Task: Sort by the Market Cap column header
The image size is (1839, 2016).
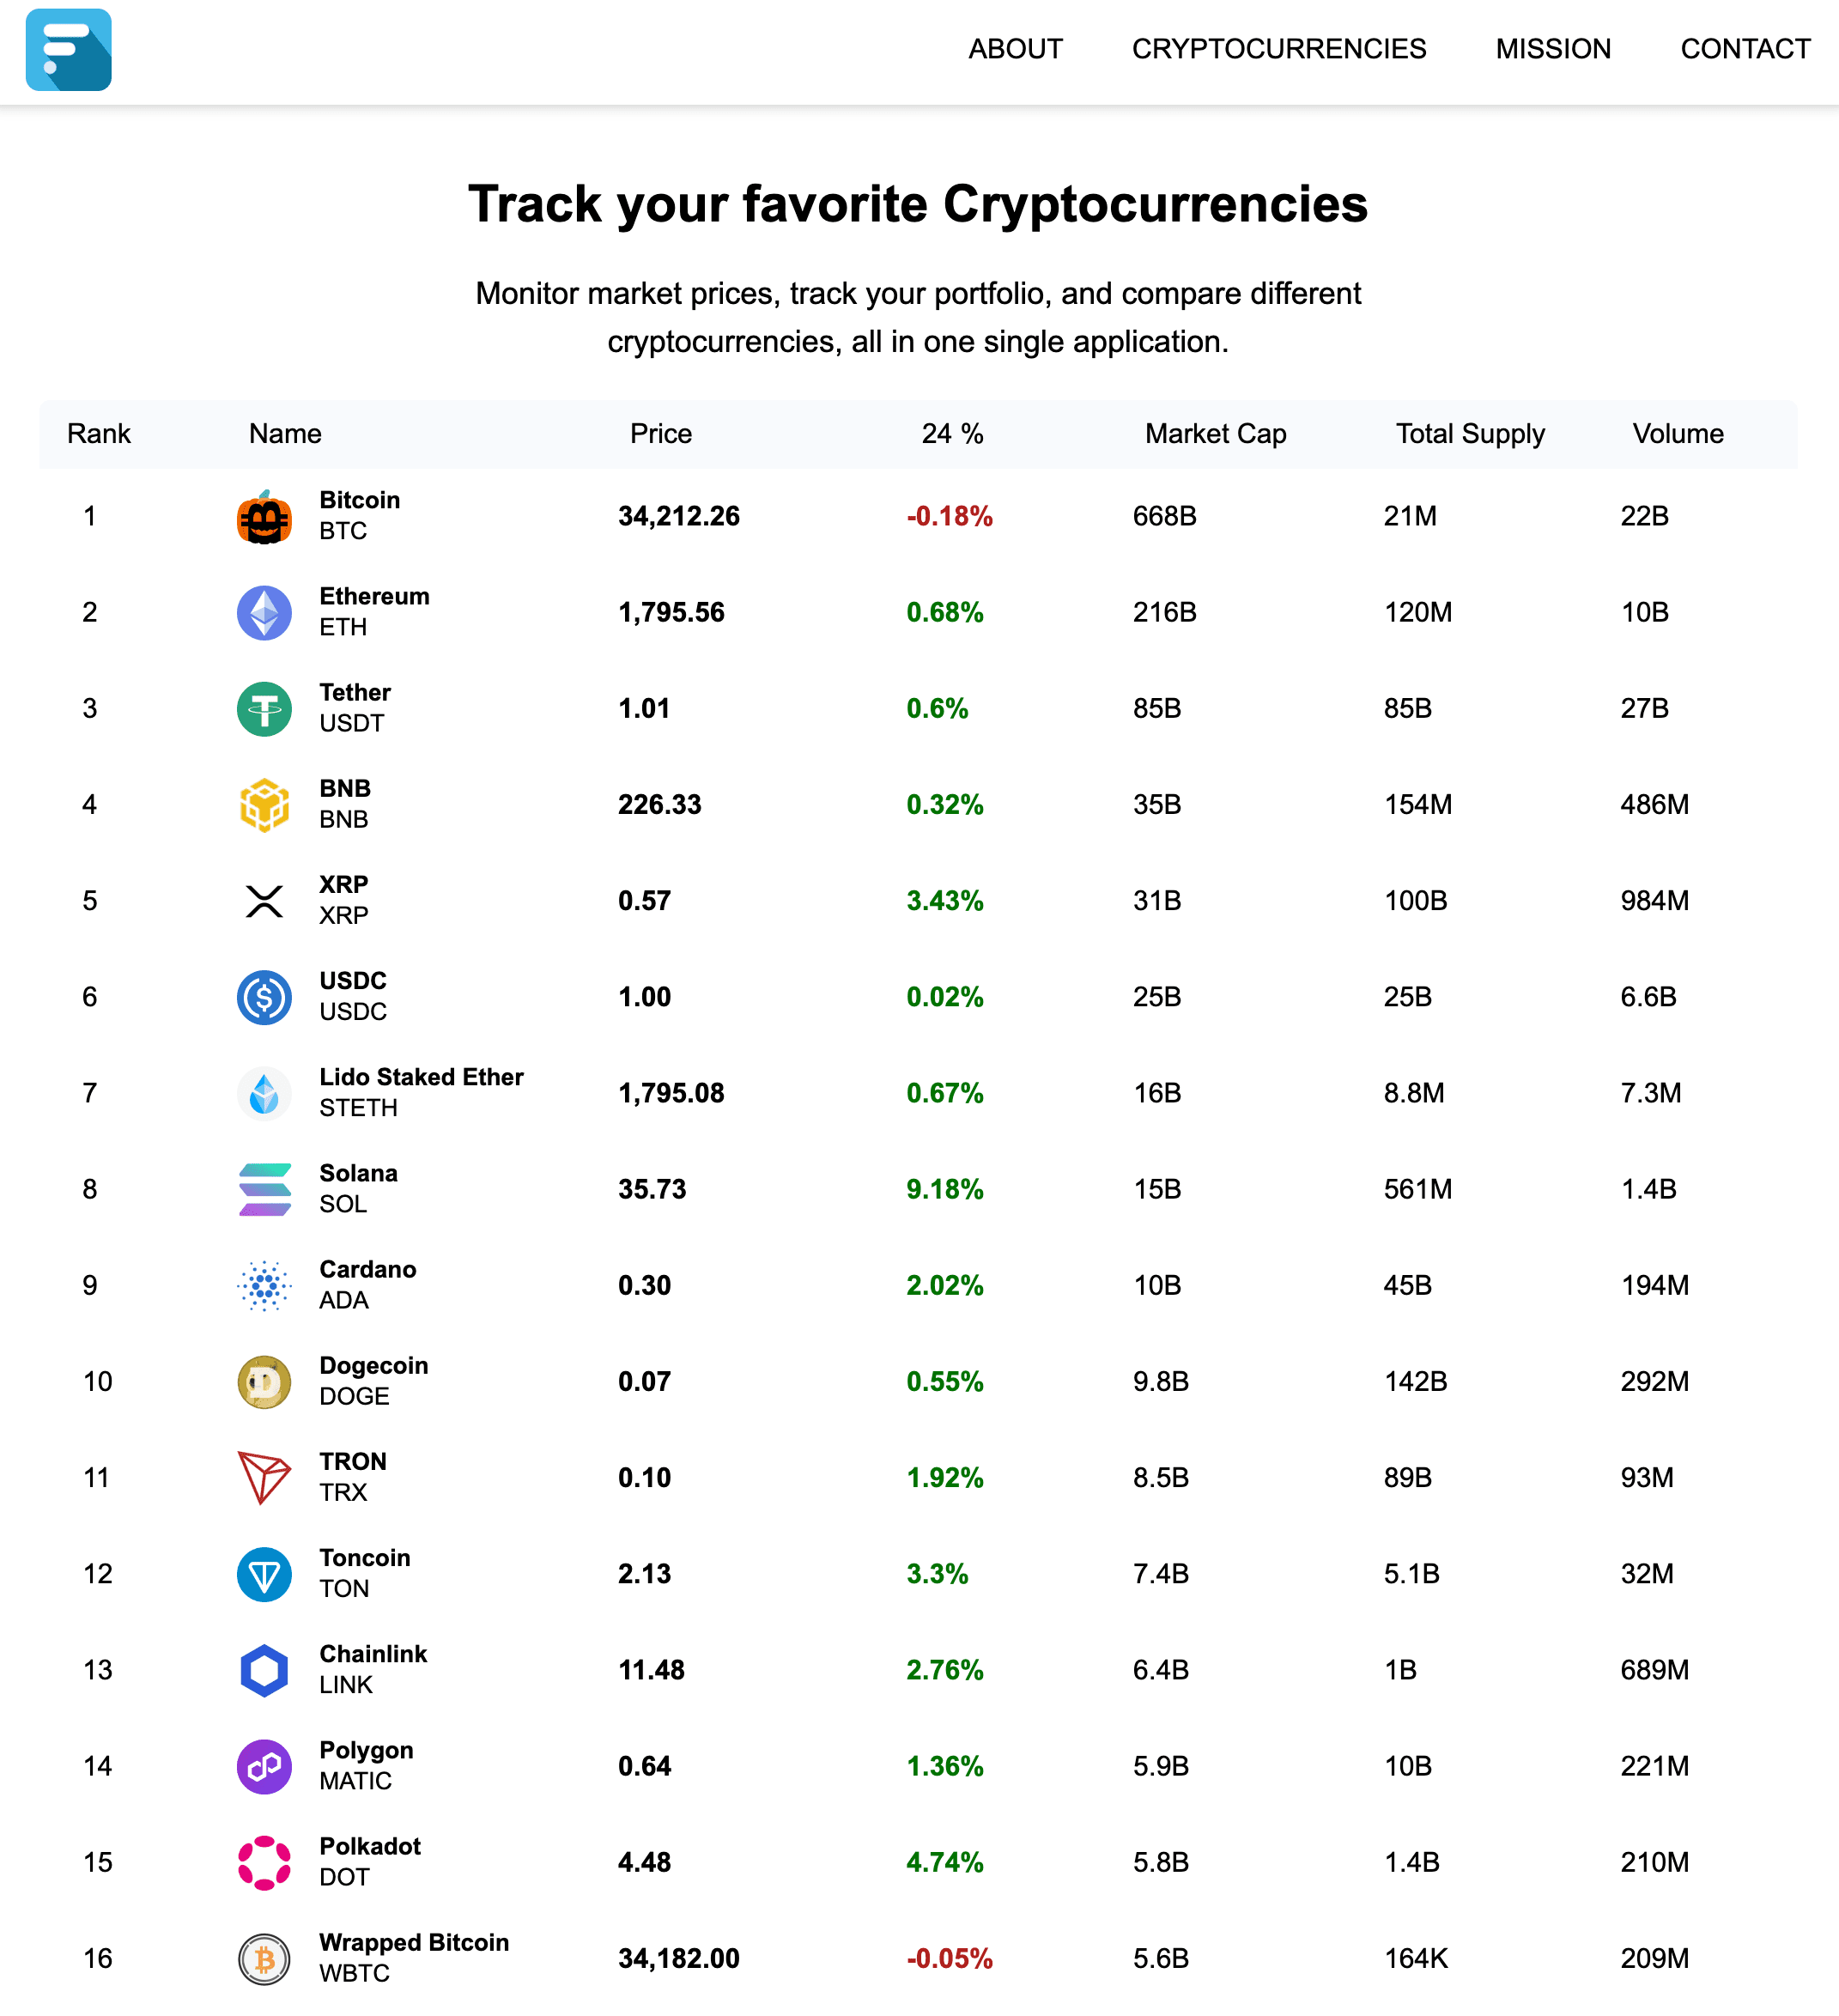Action: pyautogui.click(x=1214, y=434)
